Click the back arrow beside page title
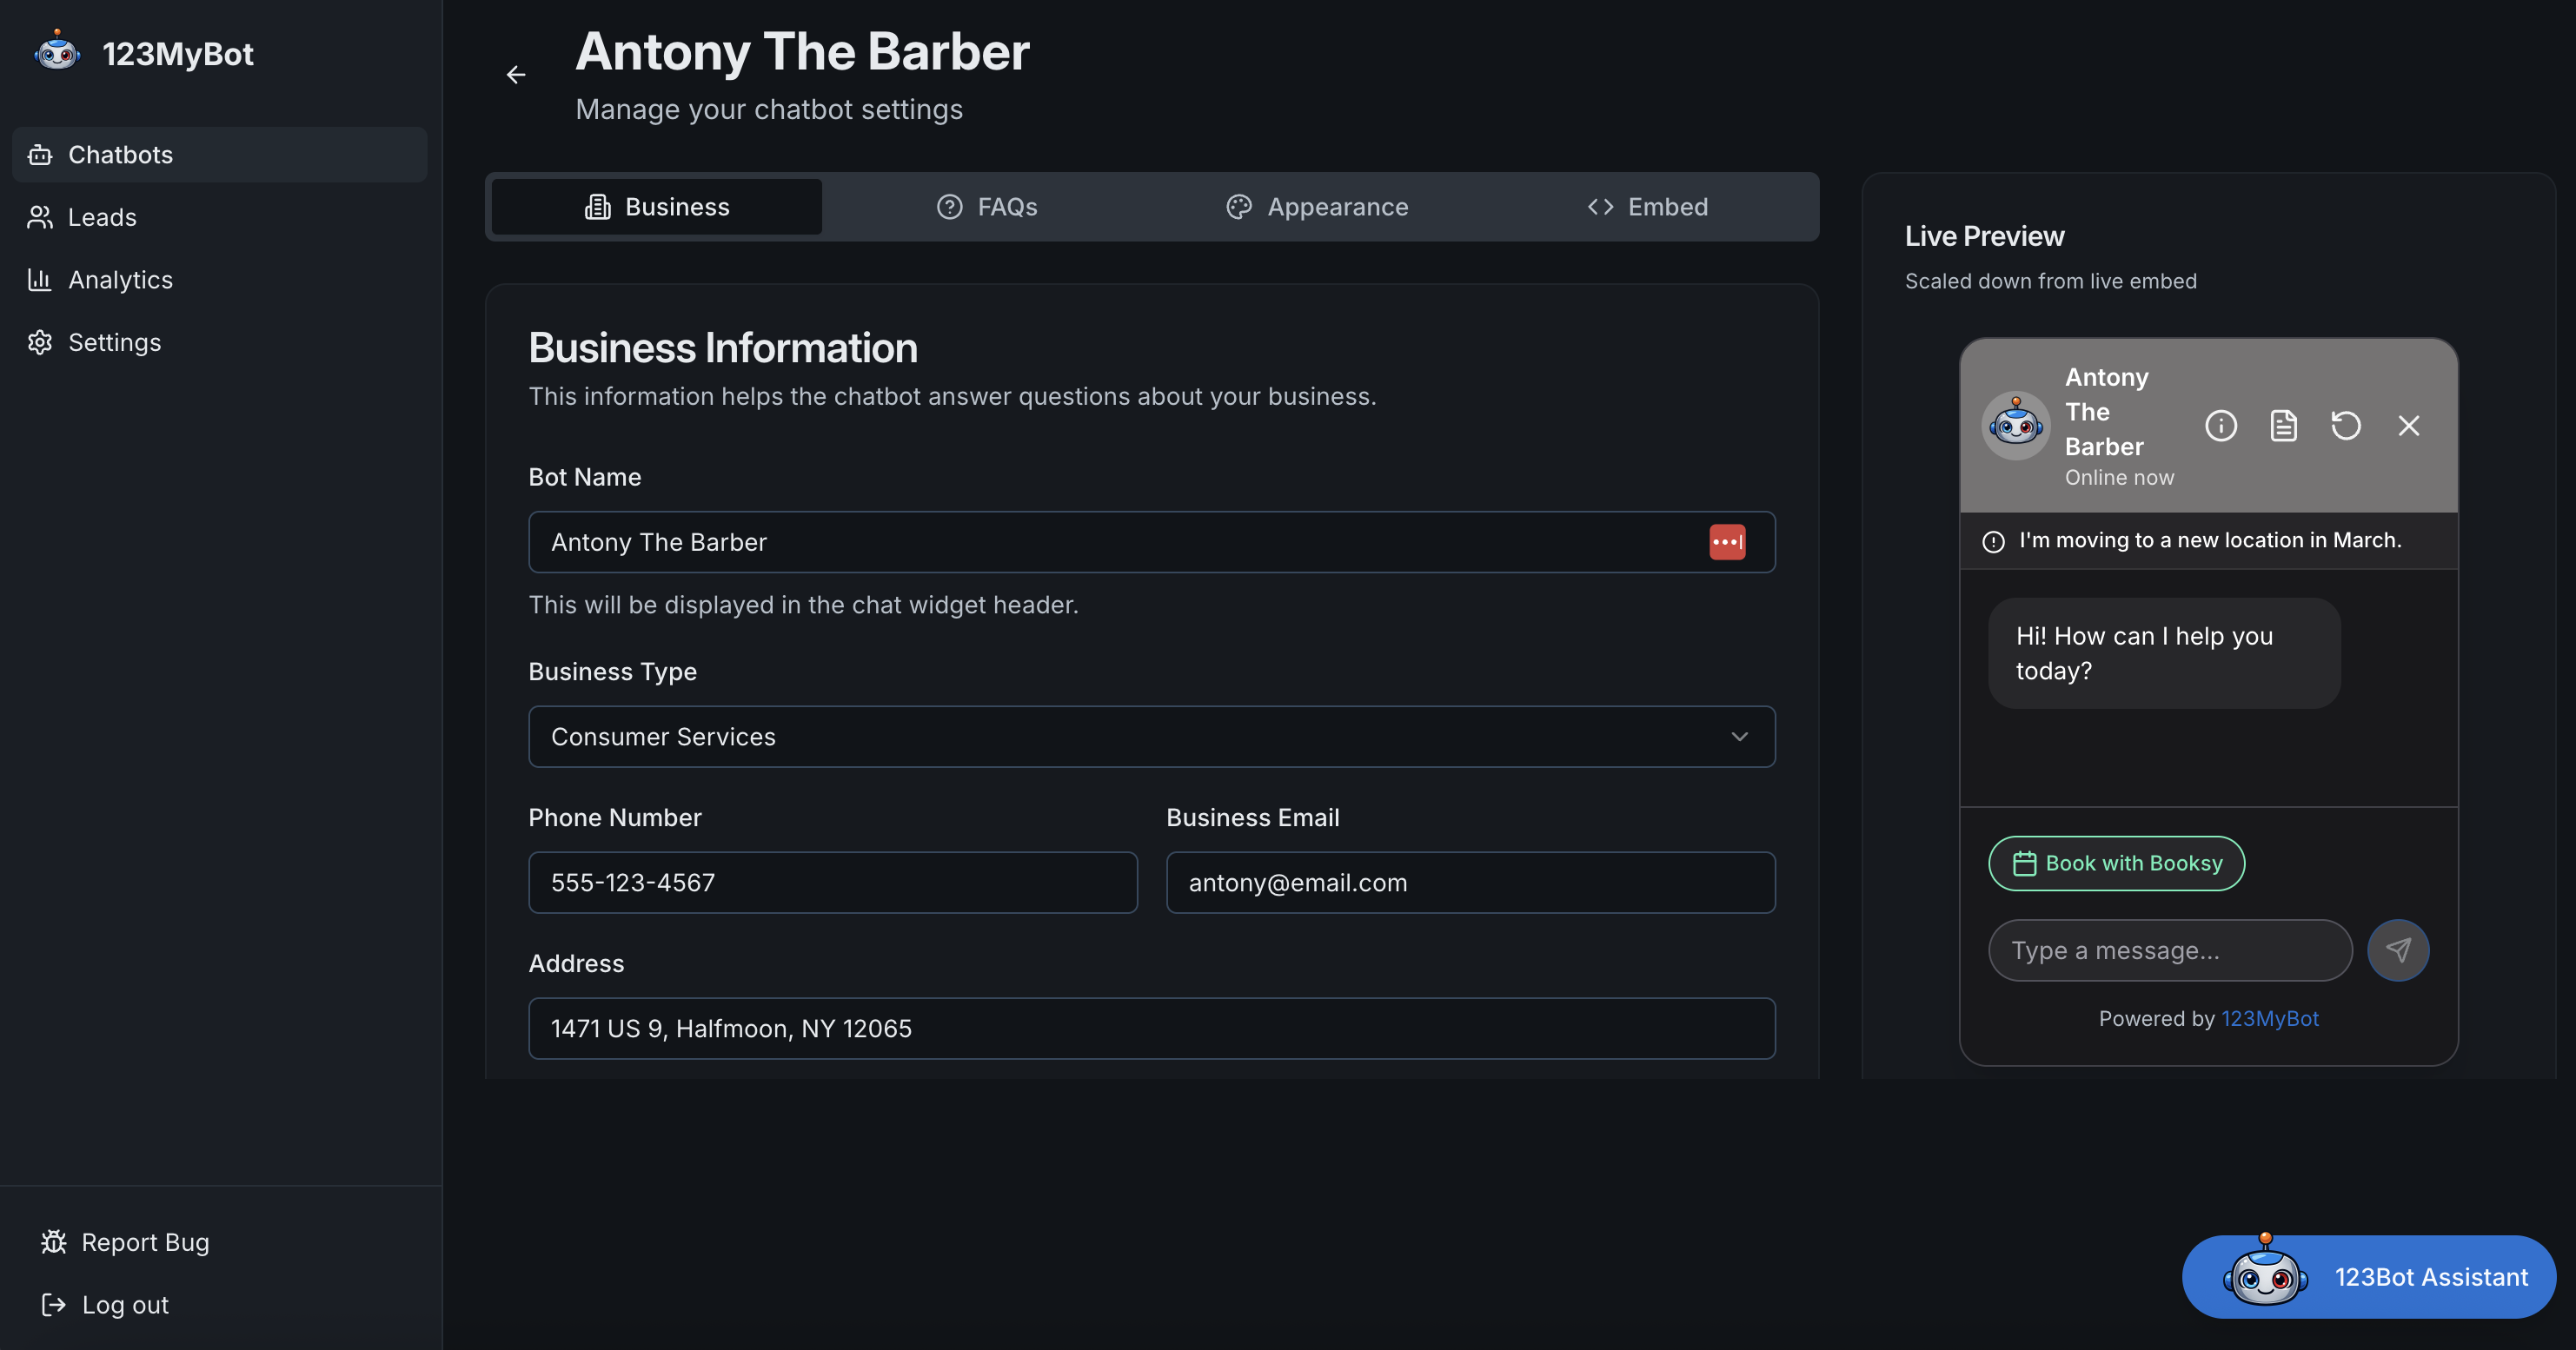The height and width of the screenshot is (1350, 2576). [516, 75]
